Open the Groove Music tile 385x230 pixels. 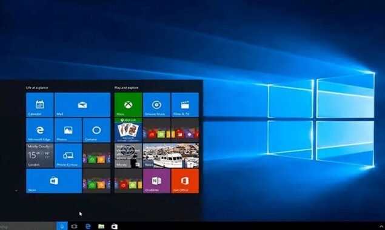coord(156,105)
